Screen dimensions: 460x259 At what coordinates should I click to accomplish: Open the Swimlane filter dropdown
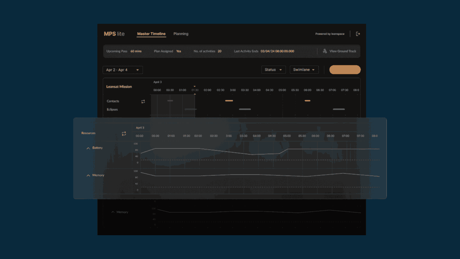tap(304, 69)
